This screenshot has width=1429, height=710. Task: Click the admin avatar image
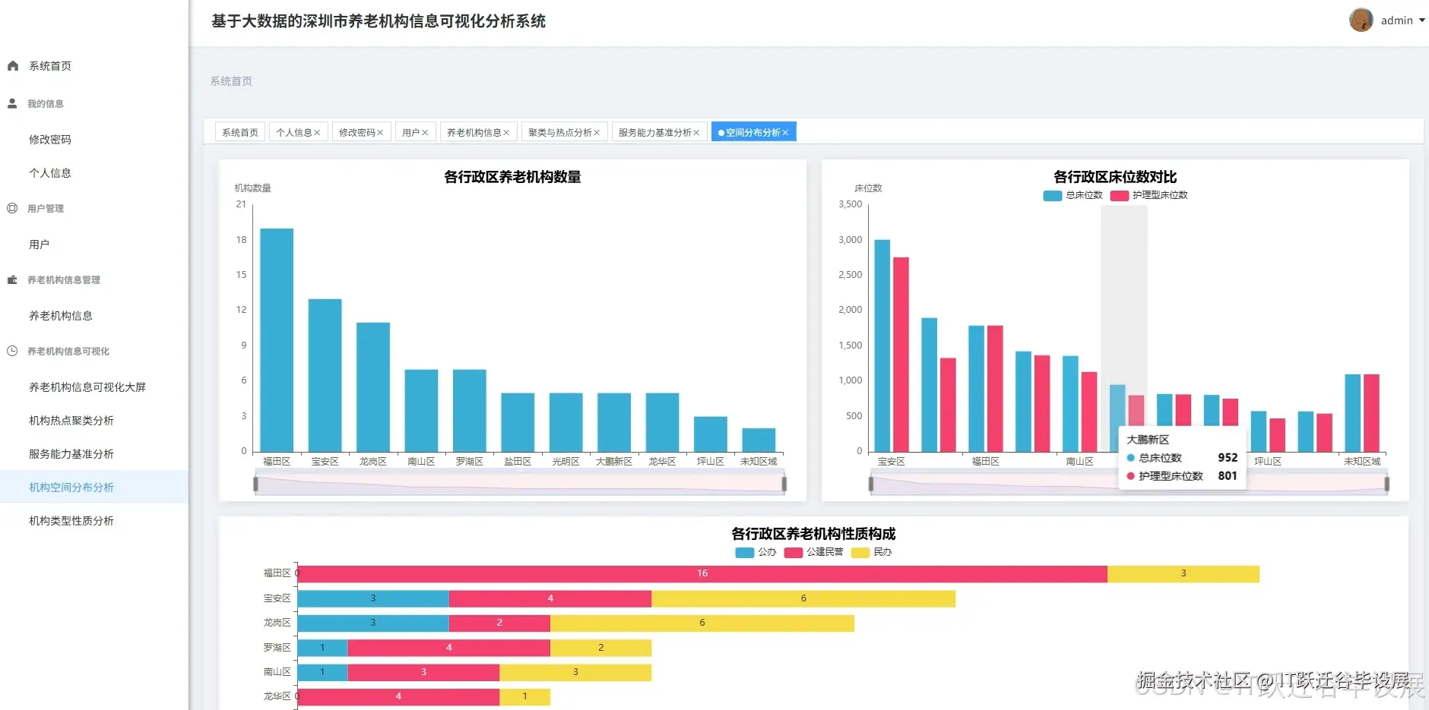point(1361,20)
